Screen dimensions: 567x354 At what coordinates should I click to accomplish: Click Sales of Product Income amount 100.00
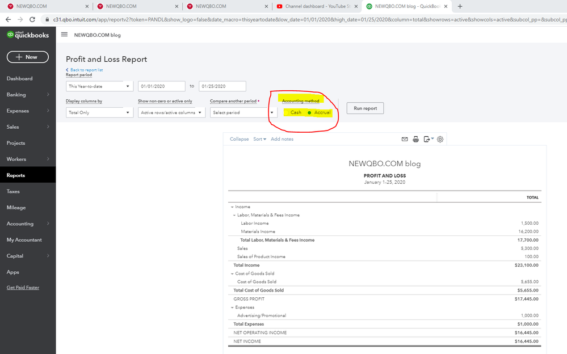[x=532, y=257]
